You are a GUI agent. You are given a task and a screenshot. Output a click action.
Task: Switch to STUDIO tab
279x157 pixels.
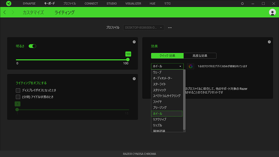pyautogui.click(x=112, y=3)
